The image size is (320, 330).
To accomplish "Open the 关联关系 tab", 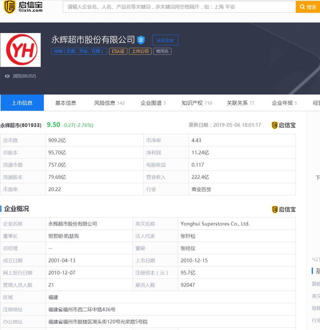I will 240,103.
